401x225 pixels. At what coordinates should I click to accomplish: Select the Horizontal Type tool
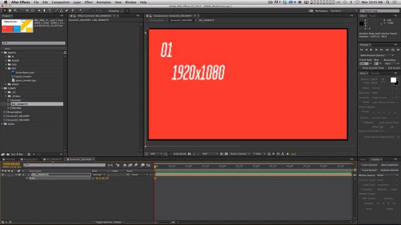coord(50,11)
